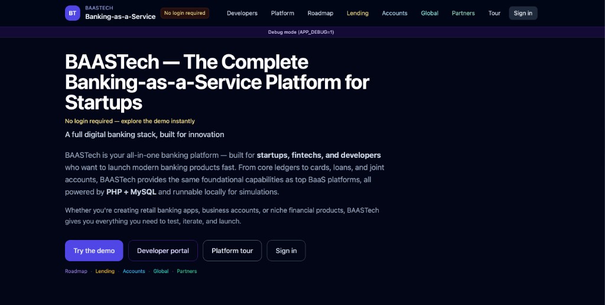This screenshot has height=305, width=605.
Task: Open Accounts in the header navigation
Action: pyautogui.click(x=395, y=13)
